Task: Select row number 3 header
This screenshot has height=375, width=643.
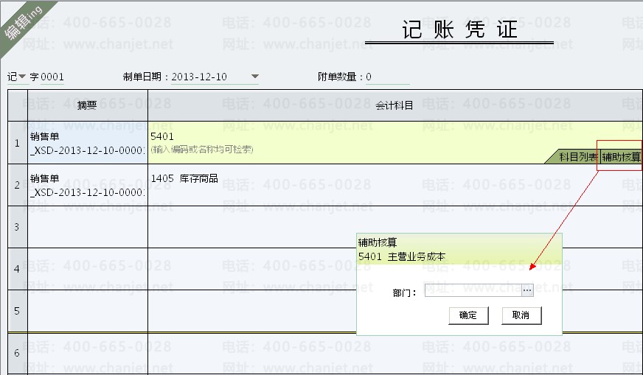Action: (x=17, y=227)
